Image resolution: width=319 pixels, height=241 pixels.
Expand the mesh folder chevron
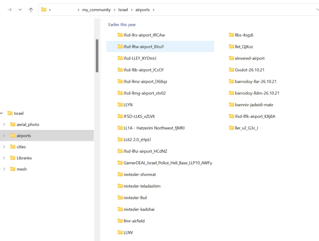[4, 169]
